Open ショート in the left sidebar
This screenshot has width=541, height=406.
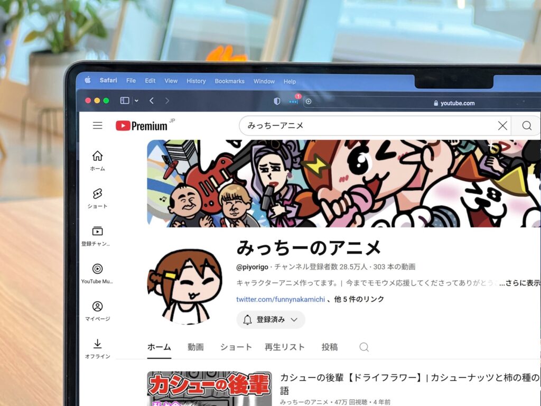coord(97,198)
